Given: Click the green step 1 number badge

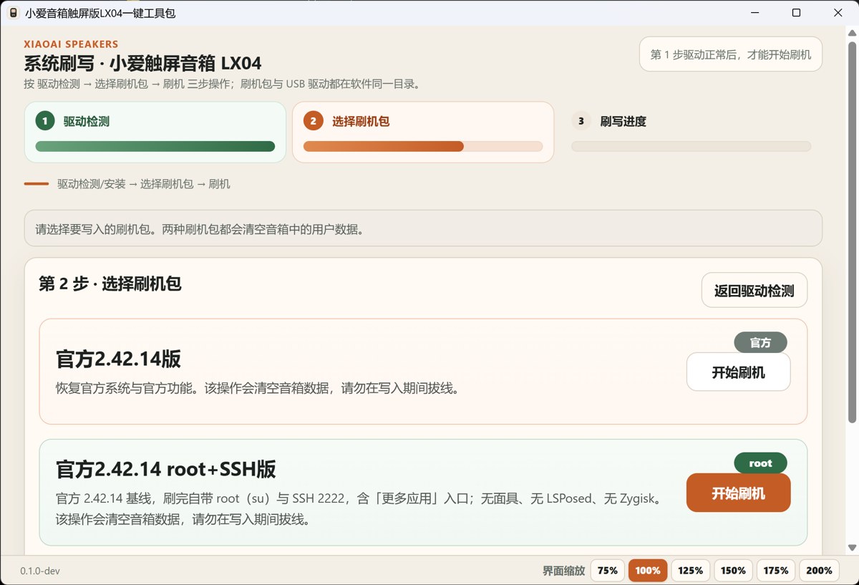Looking at the screenshot, I should tap(45, 121).
